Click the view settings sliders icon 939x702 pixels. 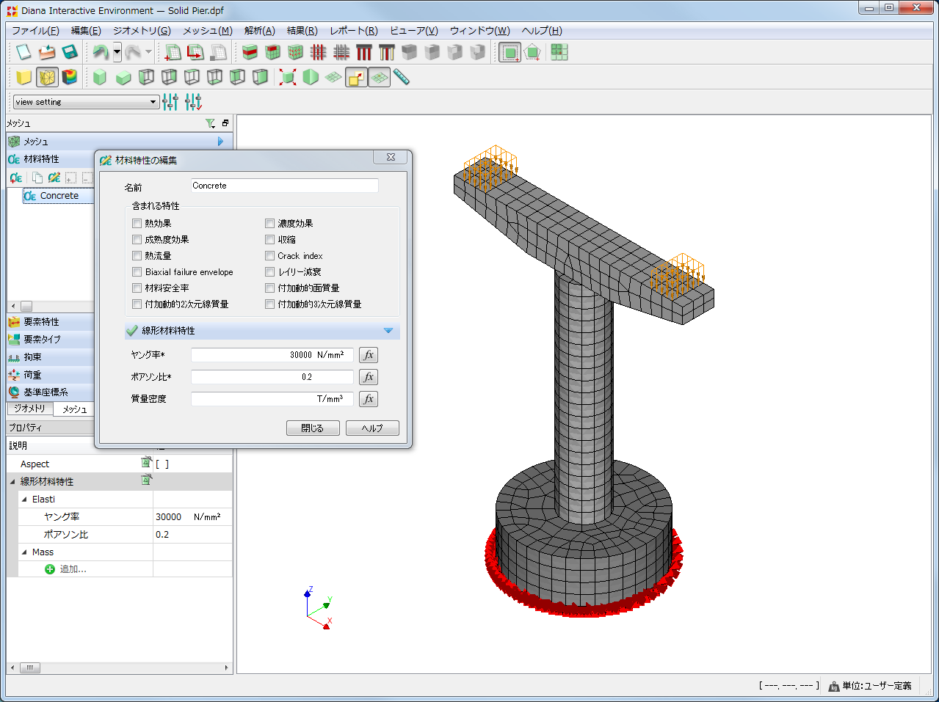pos(170,102)
